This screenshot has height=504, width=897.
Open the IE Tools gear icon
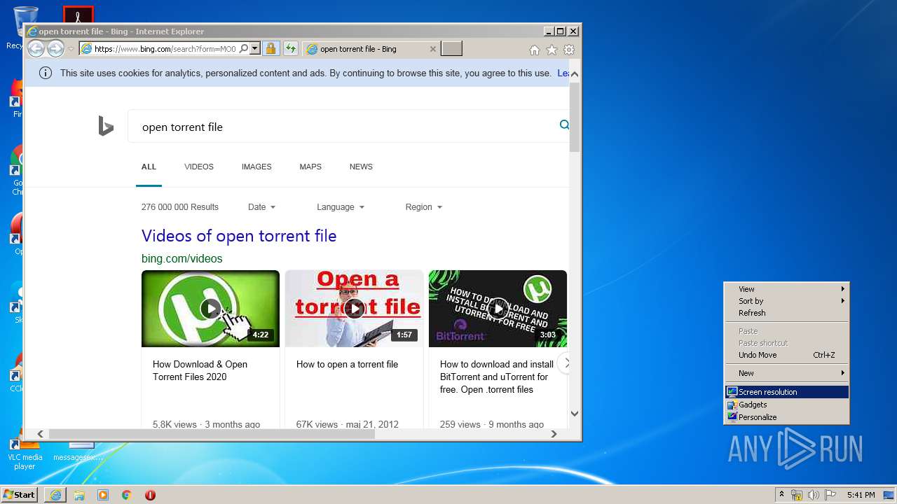coord(569,50)
